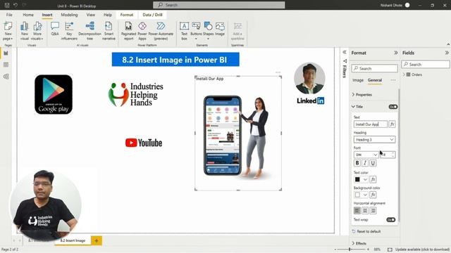Toggle Bold for title font
451x253 pixels.
point(357,163)
